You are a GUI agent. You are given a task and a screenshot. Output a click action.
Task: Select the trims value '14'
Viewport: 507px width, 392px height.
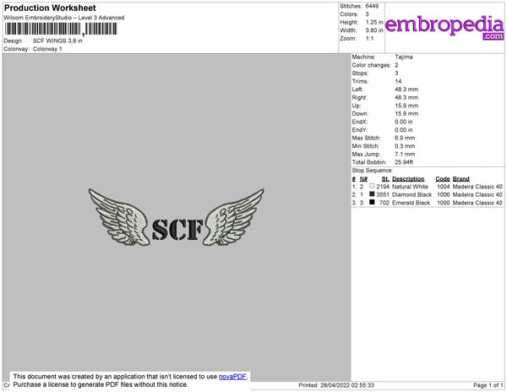(x=398, y=81)
